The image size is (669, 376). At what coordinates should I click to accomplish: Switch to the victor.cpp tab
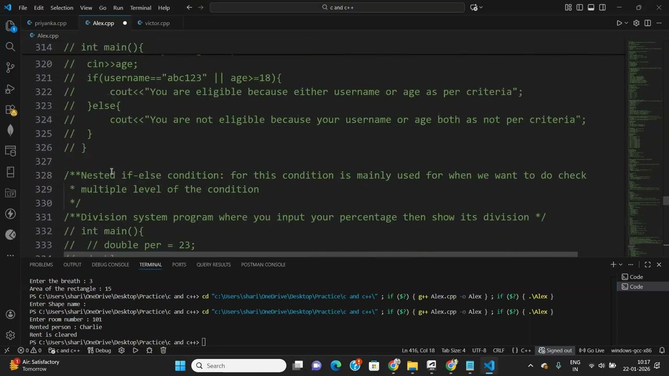[x=157, y=23]
